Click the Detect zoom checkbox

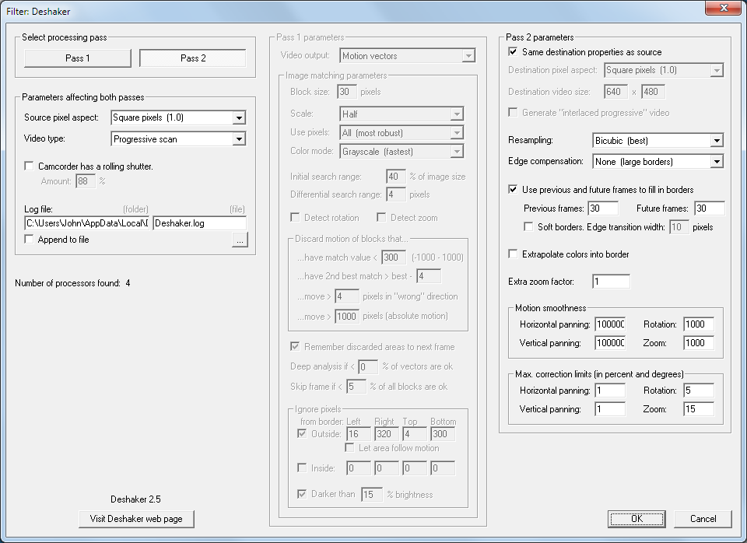coord(381,217)
